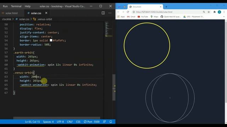Open the Terminal menu
227x127 pixels.
point(16,6)
